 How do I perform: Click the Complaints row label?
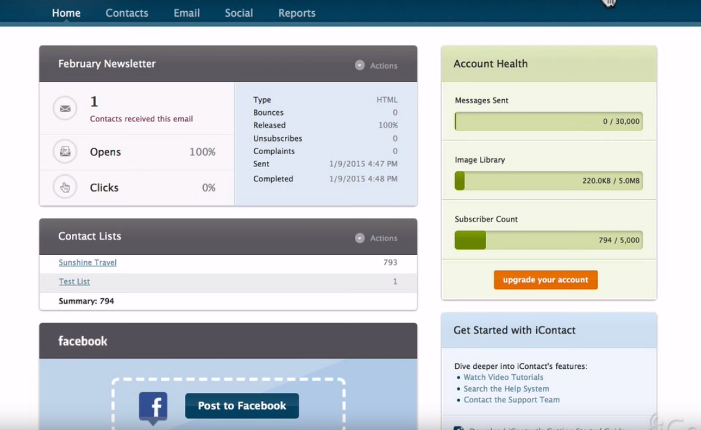coord(274,152)
